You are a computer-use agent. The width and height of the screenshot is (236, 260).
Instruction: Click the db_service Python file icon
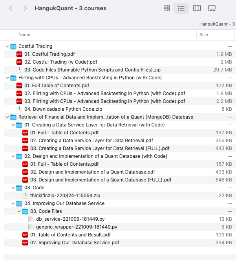pos(31,219)
